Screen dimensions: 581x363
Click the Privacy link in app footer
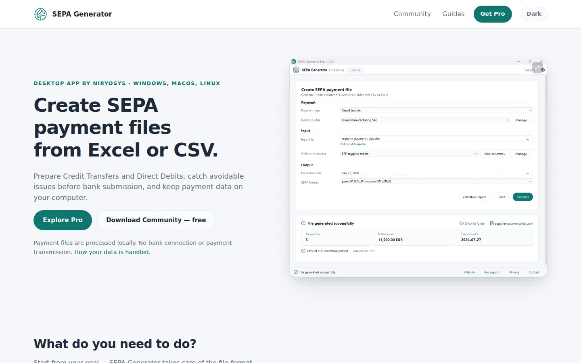[x=514, y=272]
